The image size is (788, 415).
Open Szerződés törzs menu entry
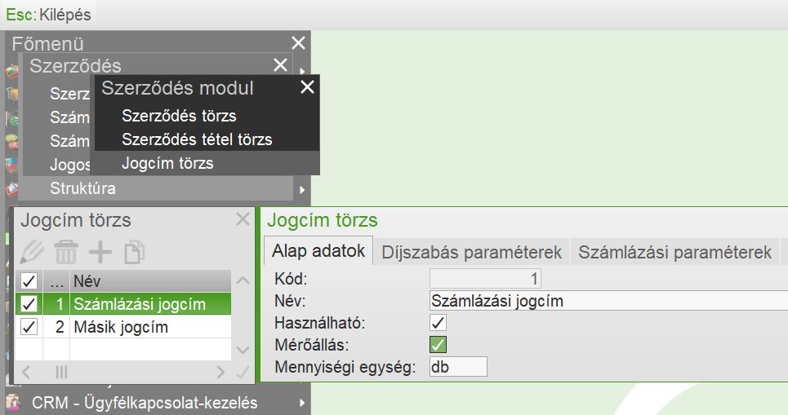point(179,116)
